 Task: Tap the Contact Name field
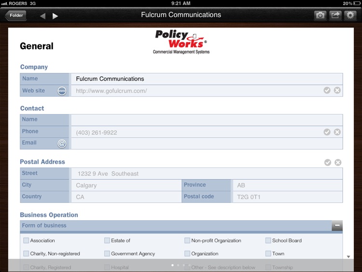point(207,120)
